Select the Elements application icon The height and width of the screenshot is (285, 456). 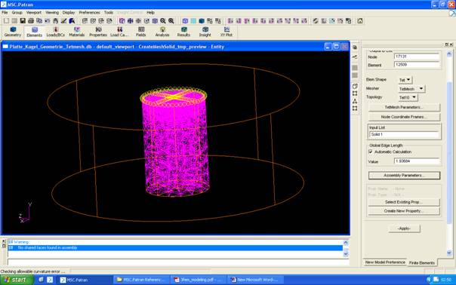[34, 32]
